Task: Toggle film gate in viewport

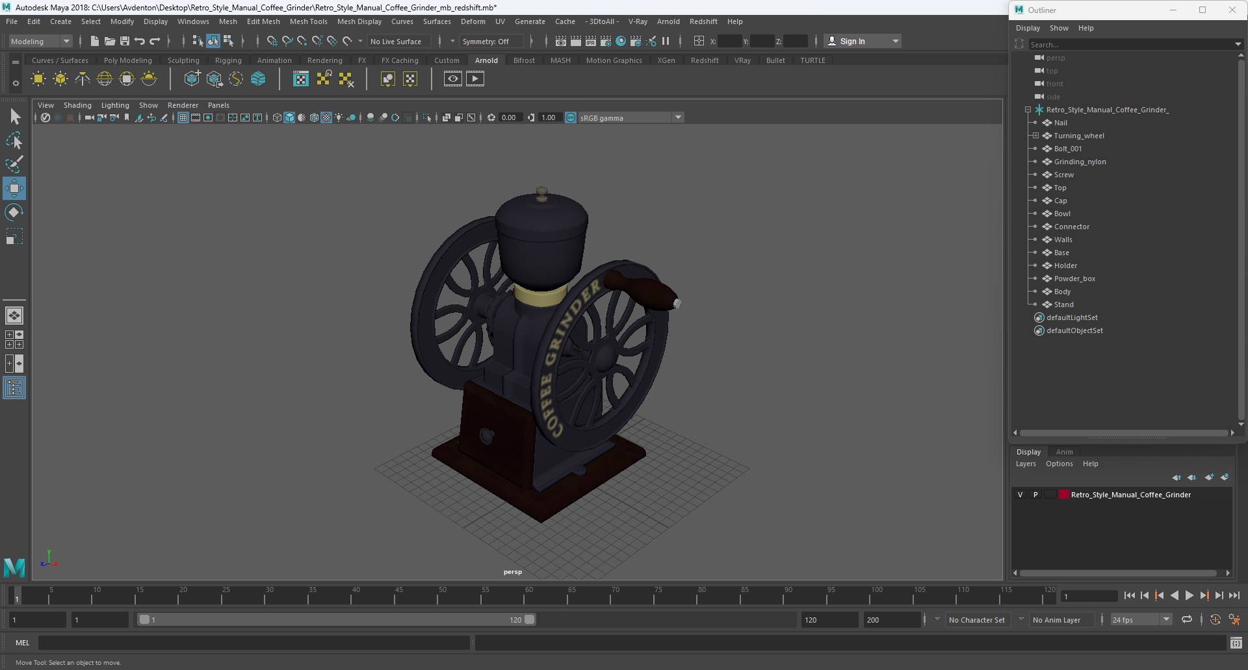Action: point(196,118)
